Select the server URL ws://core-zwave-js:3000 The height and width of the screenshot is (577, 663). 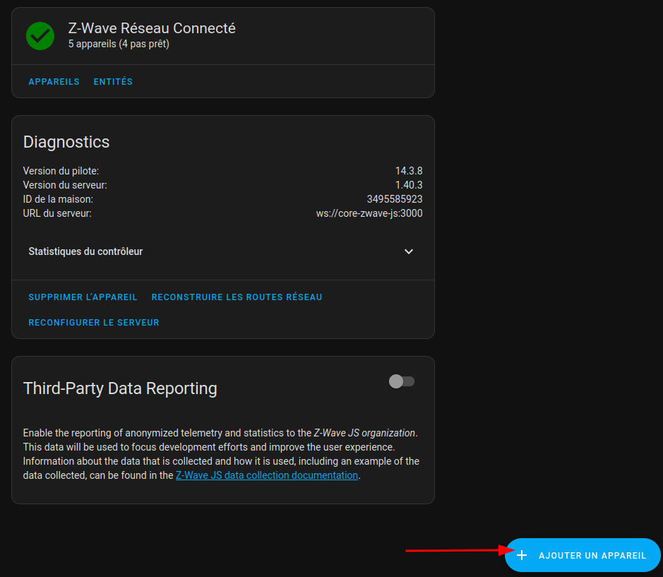click(x=369, y=213)
